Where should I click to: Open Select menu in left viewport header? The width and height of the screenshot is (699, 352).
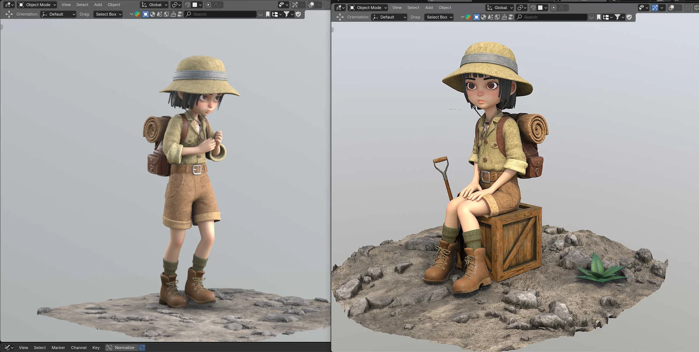(82, 5)
